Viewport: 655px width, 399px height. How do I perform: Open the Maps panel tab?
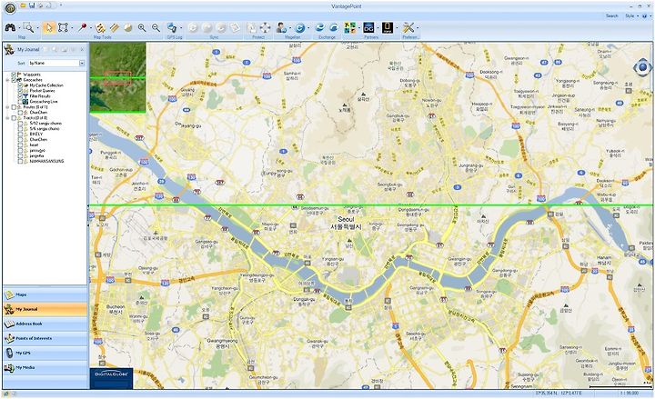tap(45, 294)
